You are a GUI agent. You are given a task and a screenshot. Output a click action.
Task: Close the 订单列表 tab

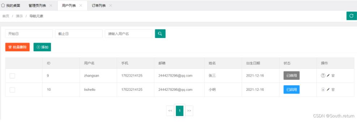coord(110,5)
